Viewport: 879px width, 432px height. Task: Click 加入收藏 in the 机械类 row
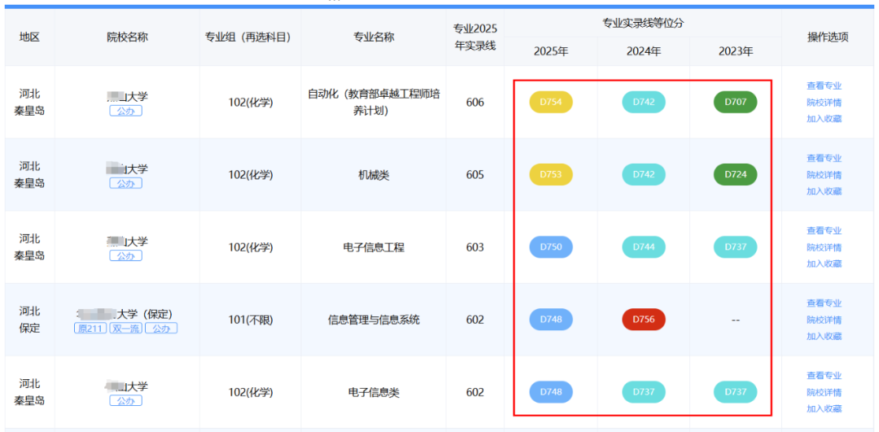[x=824, y=191]
